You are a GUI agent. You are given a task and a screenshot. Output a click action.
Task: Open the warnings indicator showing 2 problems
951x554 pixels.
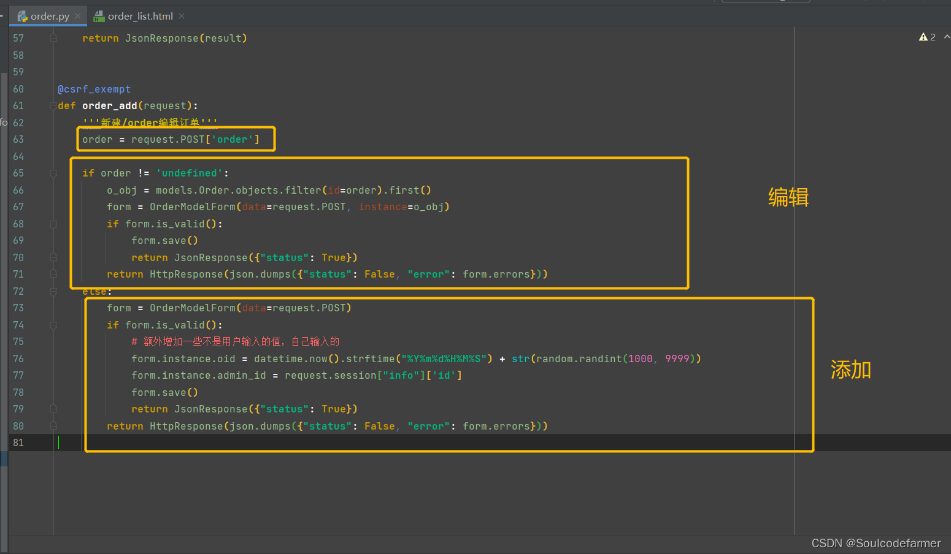(x=927, y=37)
